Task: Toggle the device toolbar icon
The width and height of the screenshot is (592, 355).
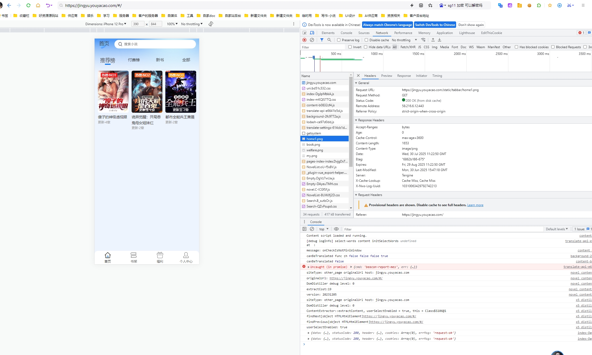Action: tap(312, 33)
